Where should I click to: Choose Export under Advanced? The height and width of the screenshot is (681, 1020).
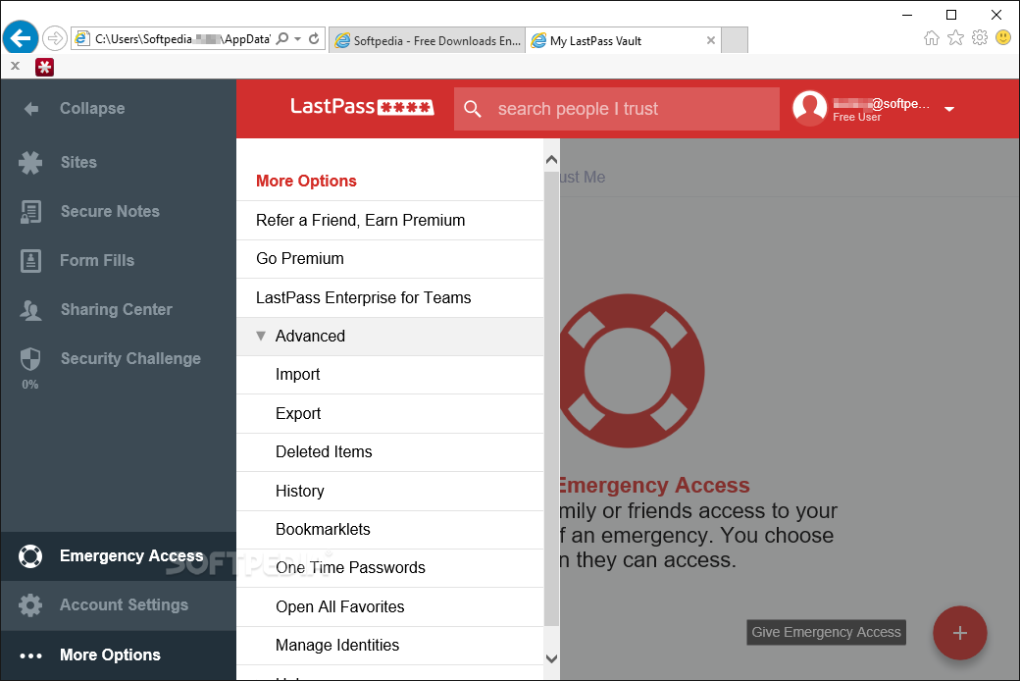pos(389,414)
